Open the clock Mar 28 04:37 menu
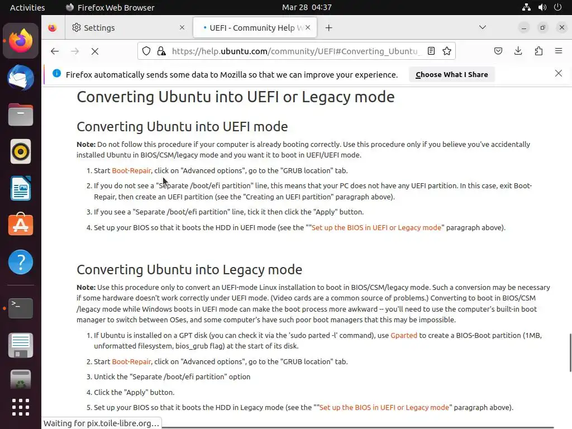Image resolution: width=572 pixels, height=429 pixels. pos(307,7)
